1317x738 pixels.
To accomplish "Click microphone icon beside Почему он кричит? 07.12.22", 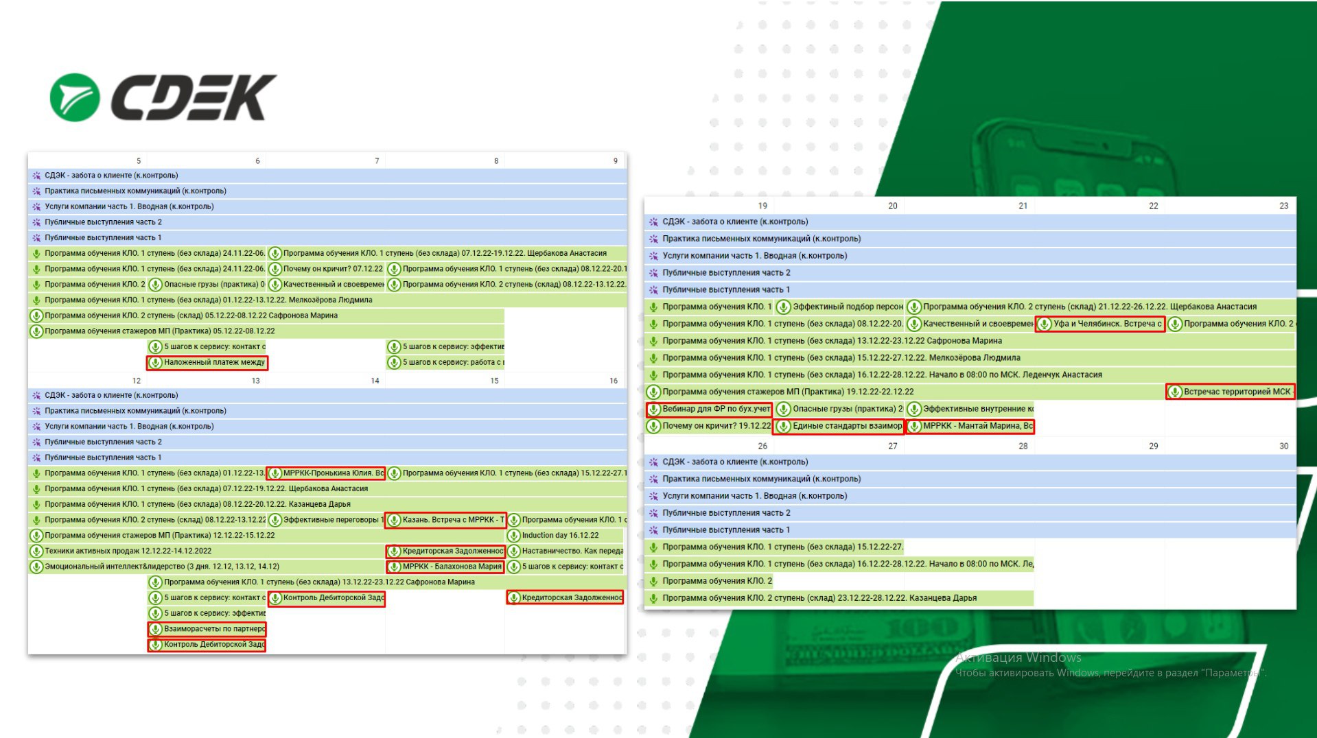I will [275, 269].
